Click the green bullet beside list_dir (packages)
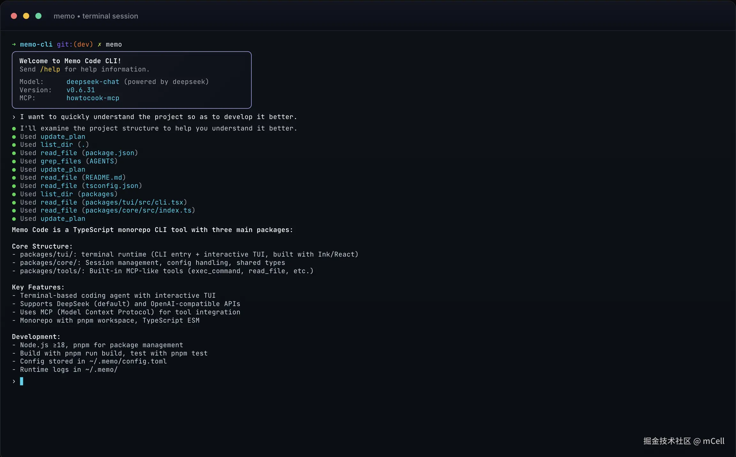This screenshot has width=736, height=457. 14,194
